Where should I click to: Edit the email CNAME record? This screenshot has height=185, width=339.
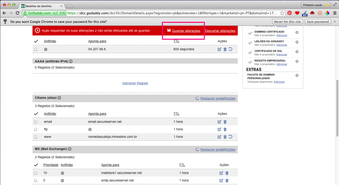click(x=219, y=122)
